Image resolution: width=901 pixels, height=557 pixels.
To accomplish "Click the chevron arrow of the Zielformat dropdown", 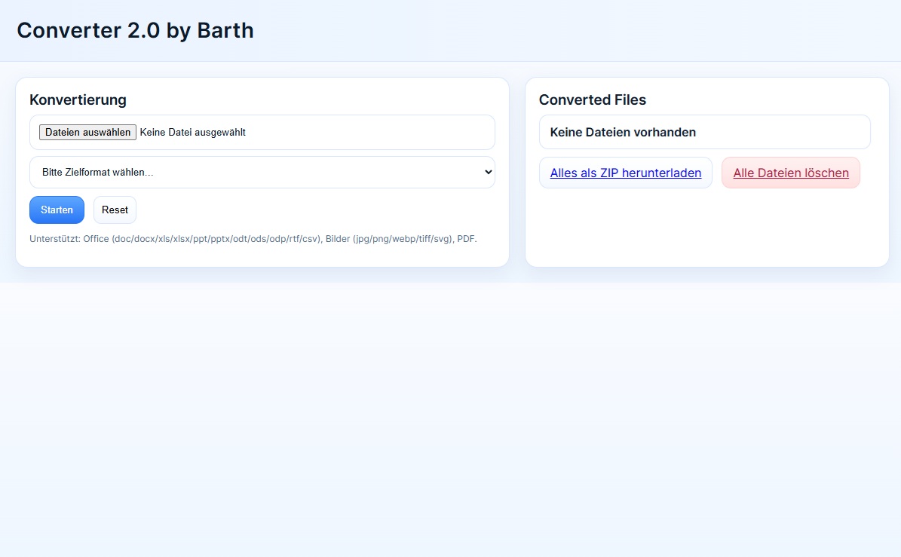I will (x=486, y=173).
